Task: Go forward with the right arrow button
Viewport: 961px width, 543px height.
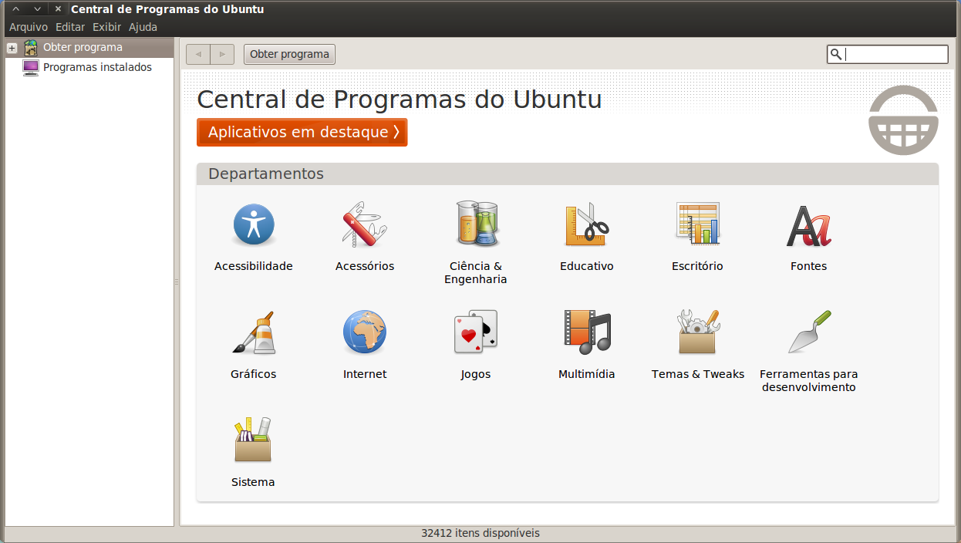Action: pyautogui.click(x=222, y=54)
